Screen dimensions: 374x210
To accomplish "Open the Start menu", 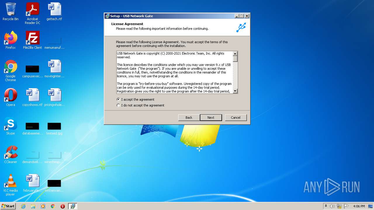I will point(8,206).
